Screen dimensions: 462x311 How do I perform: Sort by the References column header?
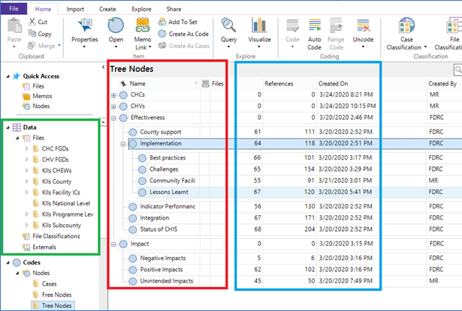[x=279, y=83]
